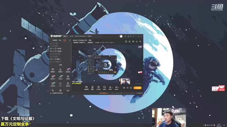Select the camera 1 source row
Screen dimensions: 227x127
click(x=60, y=59)
